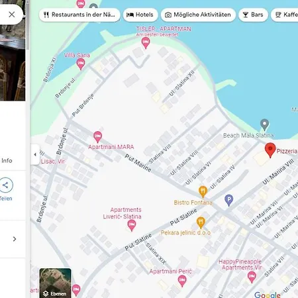
Task: Collapse the side panel arrow
Action: [35, 154]
